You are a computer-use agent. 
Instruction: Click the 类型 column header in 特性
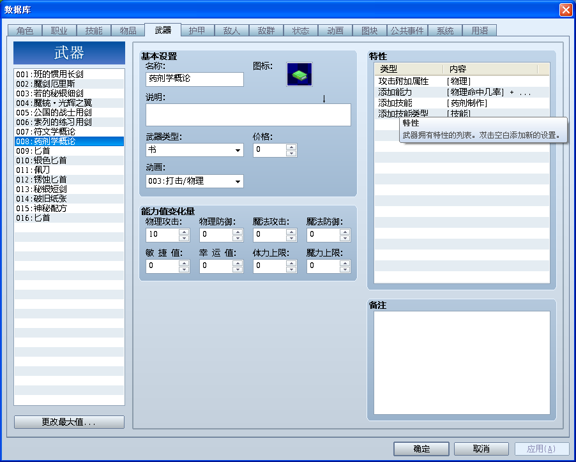(409, 69)
